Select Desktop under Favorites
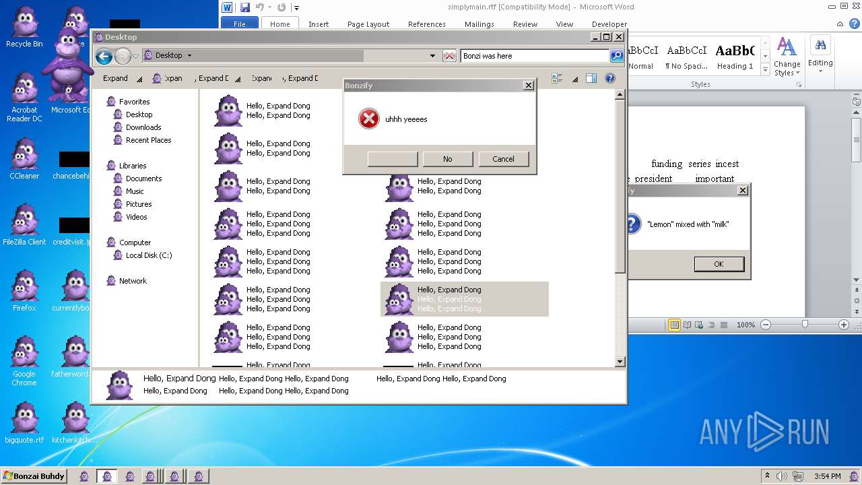 coord(139,115)
